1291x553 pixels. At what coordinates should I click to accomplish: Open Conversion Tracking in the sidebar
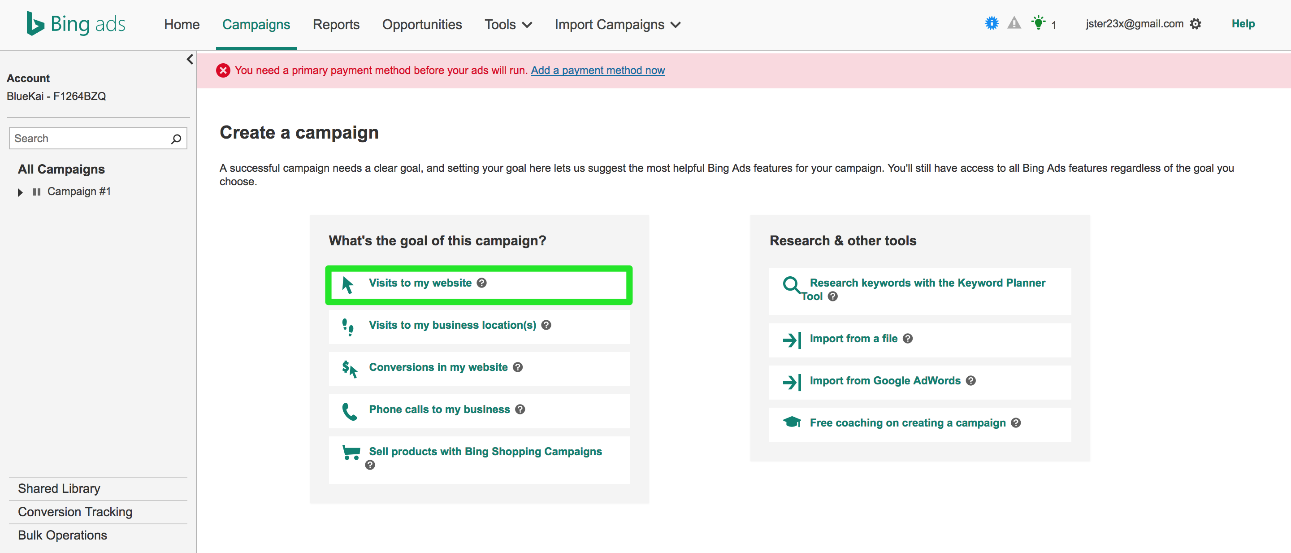point(75,512)
